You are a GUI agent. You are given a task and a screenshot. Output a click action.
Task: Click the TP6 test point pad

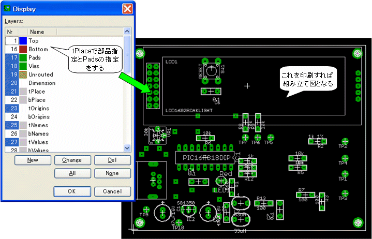point(258,137)
